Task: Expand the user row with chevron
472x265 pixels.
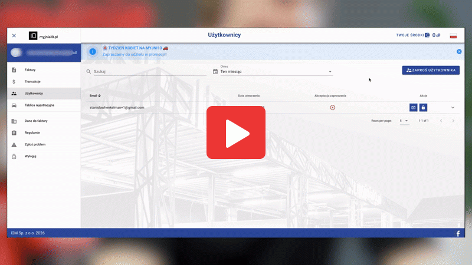Action: tap(453, 108)
